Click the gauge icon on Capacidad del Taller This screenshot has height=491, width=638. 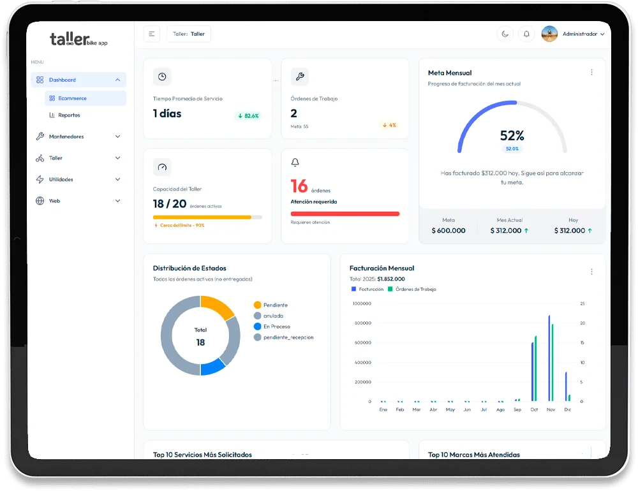(x=162, y=167)
